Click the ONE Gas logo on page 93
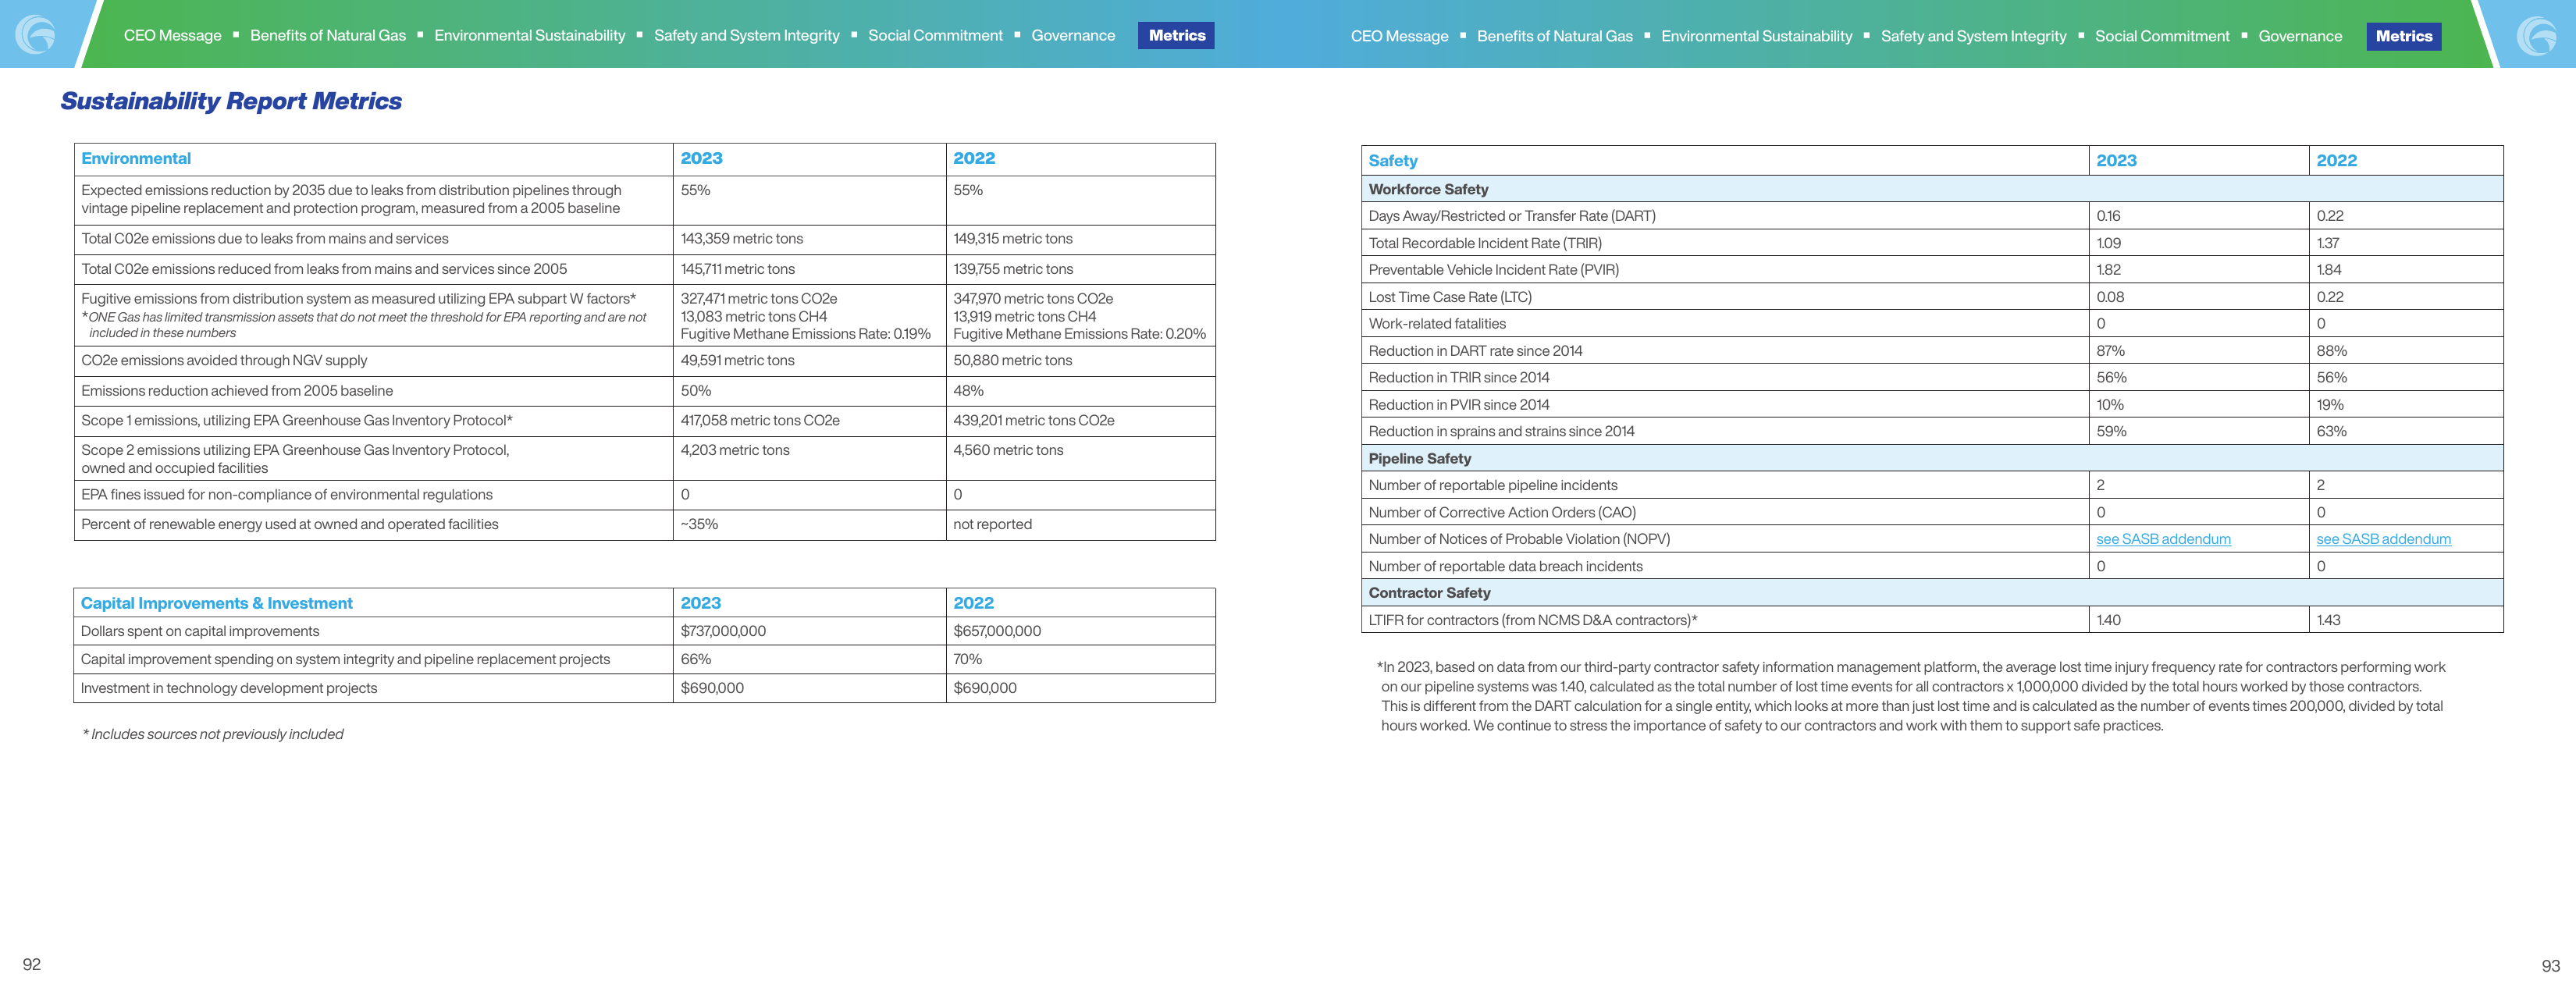The width and height of the screenshot is (2576, 995). [x=2537, y=36]
